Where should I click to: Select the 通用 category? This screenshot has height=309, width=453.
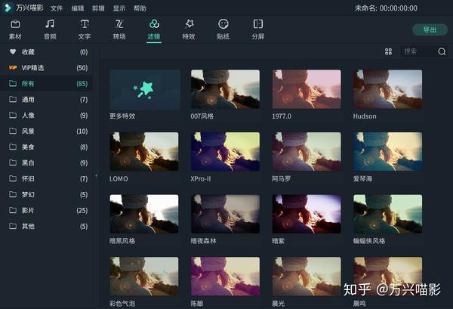(x=46, y=100)
